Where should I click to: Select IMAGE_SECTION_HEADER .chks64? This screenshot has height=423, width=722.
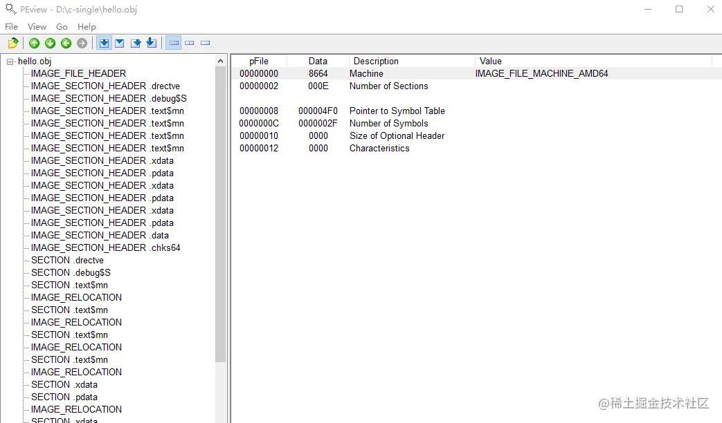tap(105, 247)
